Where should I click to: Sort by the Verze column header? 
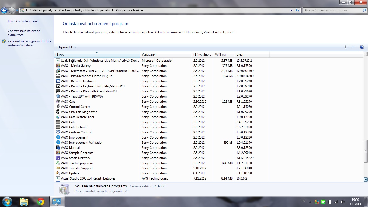coord(252,55)
